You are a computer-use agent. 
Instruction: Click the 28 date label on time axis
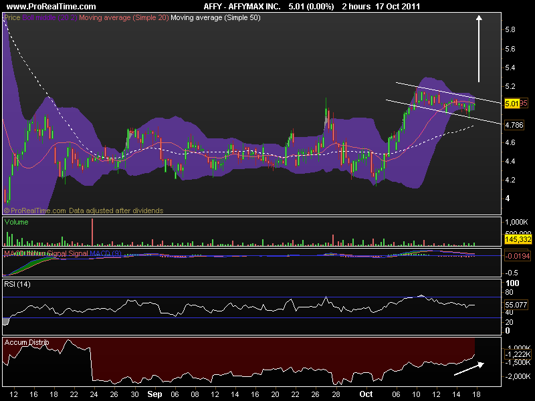pyautogui.click(x=336, y=394)
